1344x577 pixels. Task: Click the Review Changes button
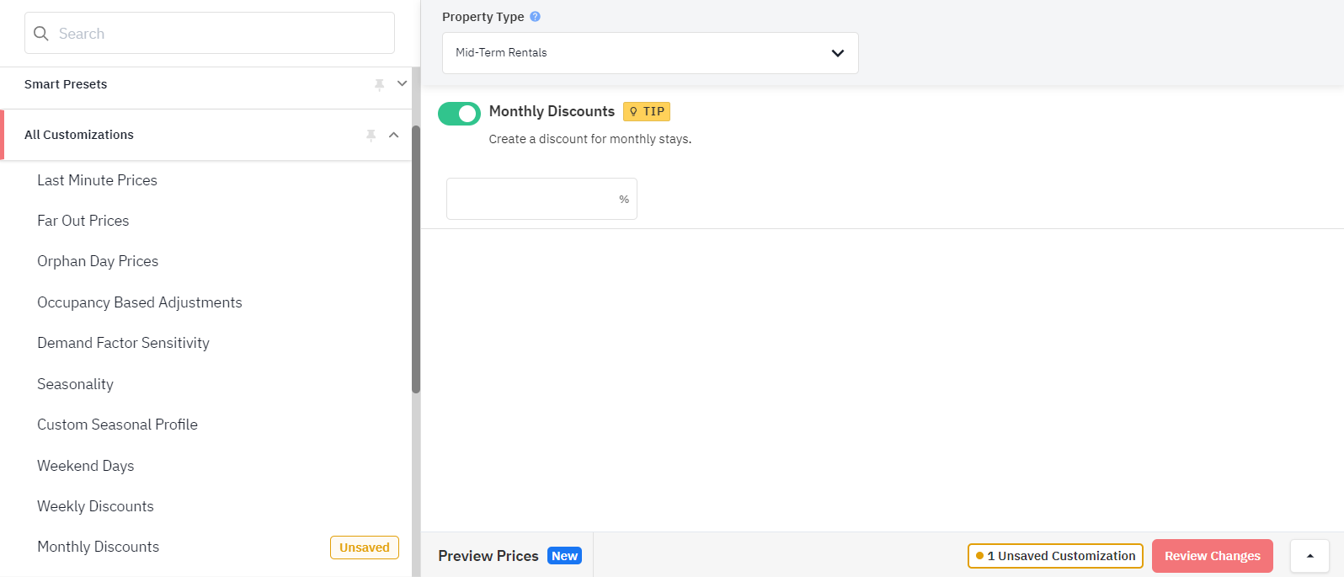coord(1213,556)
